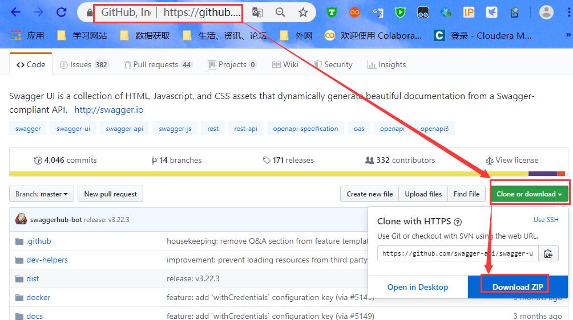573x320 pixels.
Task: Open the apps grid bookmark icon
Action: pyautogui.click(x=16, y=35)
